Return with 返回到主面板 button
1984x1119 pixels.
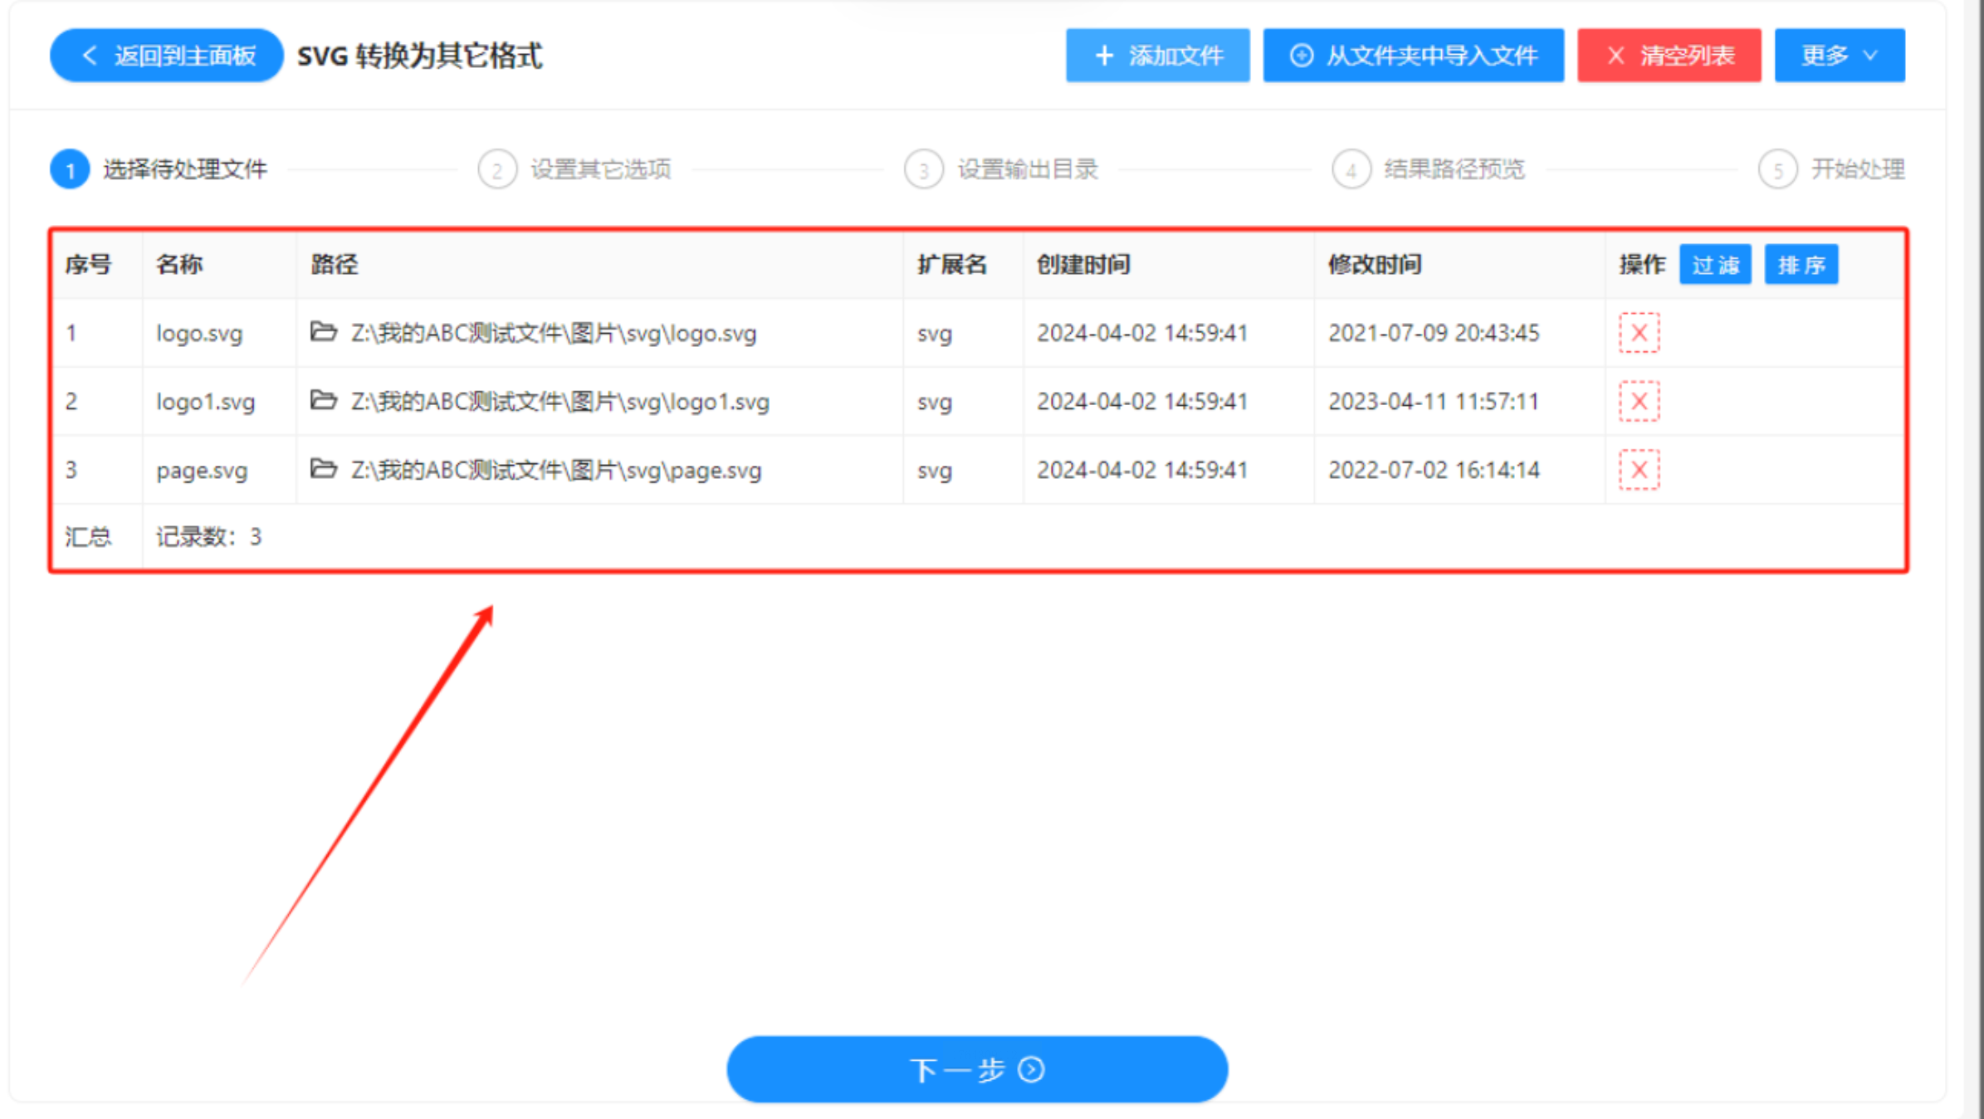pos(167,56)
